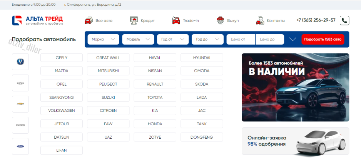Open the Год до dropdown
361x161 pixels.
tap(208, 39)
